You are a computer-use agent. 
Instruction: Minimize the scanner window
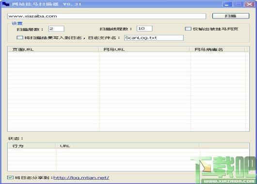pos(227,4)
